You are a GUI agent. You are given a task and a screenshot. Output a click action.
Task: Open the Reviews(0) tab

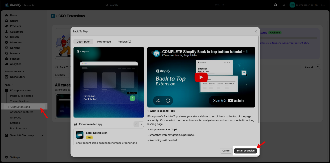[124, 42]
